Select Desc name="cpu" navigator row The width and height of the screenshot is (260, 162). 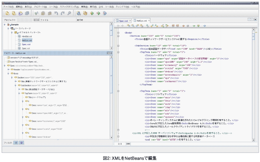click(49, 105)
